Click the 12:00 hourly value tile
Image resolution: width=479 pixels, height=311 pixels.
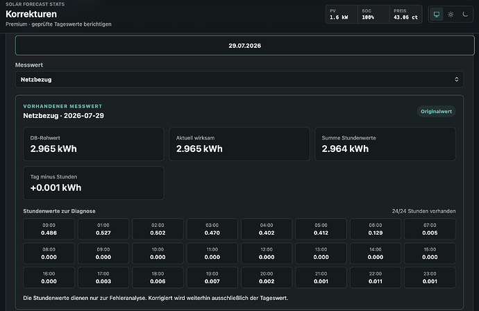pos(267,253)
